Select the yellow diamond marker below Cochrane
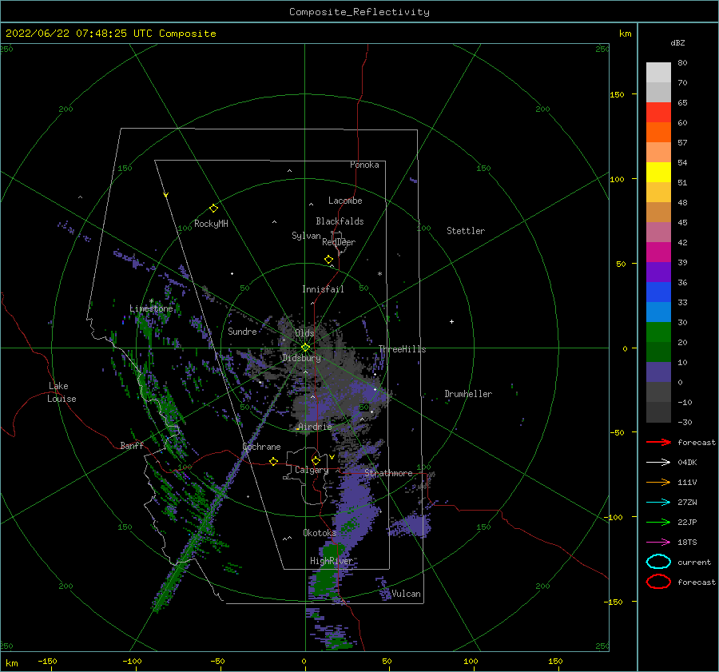 click(x=273, y=461)
